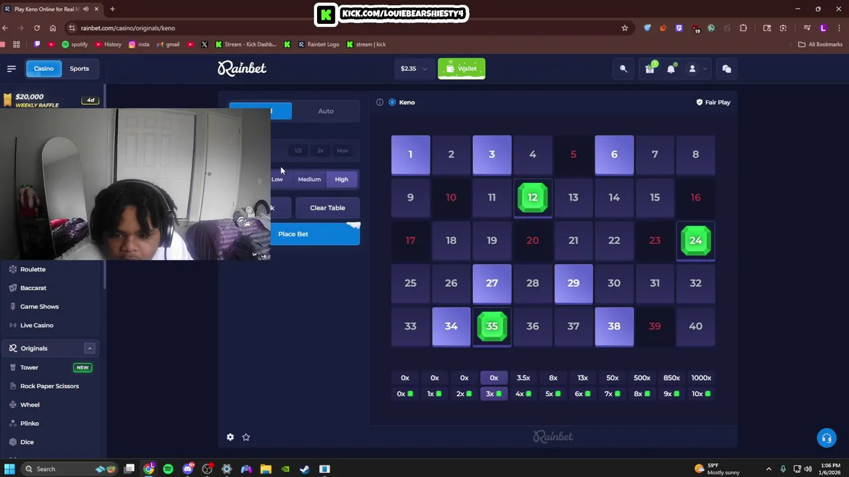Pick Keno tile number 40

click(696, 327)
